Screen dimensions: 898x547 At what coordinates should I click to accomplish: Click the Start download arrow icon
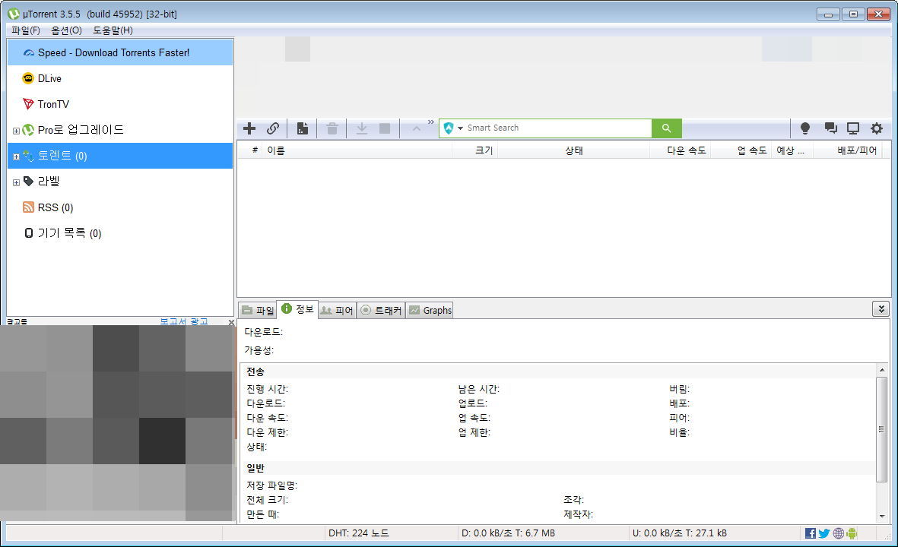[361, 128]
